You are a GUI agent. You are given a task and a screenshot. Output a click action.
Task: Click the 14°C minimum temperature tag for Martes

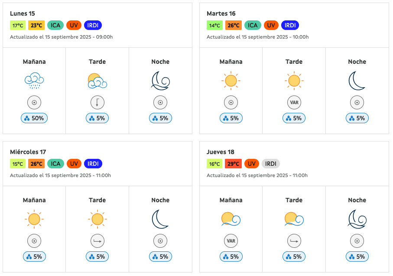(x=214, y=25)
